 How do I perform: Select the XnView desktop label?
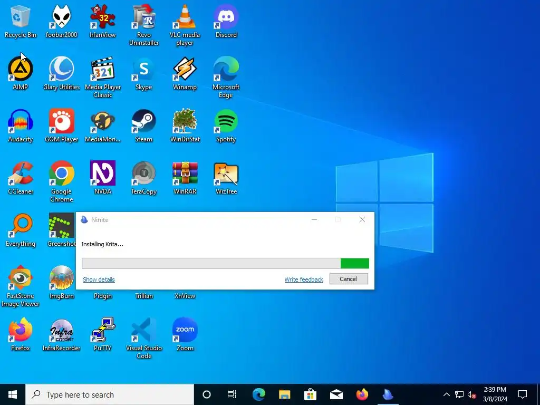pyautogui.click(x=185, y=296)
